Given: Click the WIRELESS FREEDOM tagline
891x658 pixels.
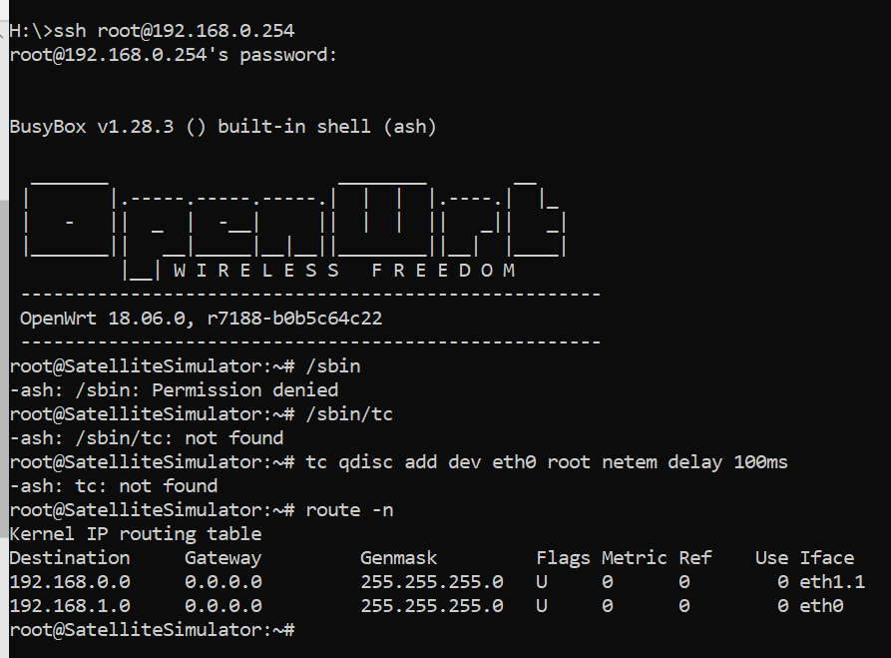Looking at the screenshot, I should (x=344, y=271).
